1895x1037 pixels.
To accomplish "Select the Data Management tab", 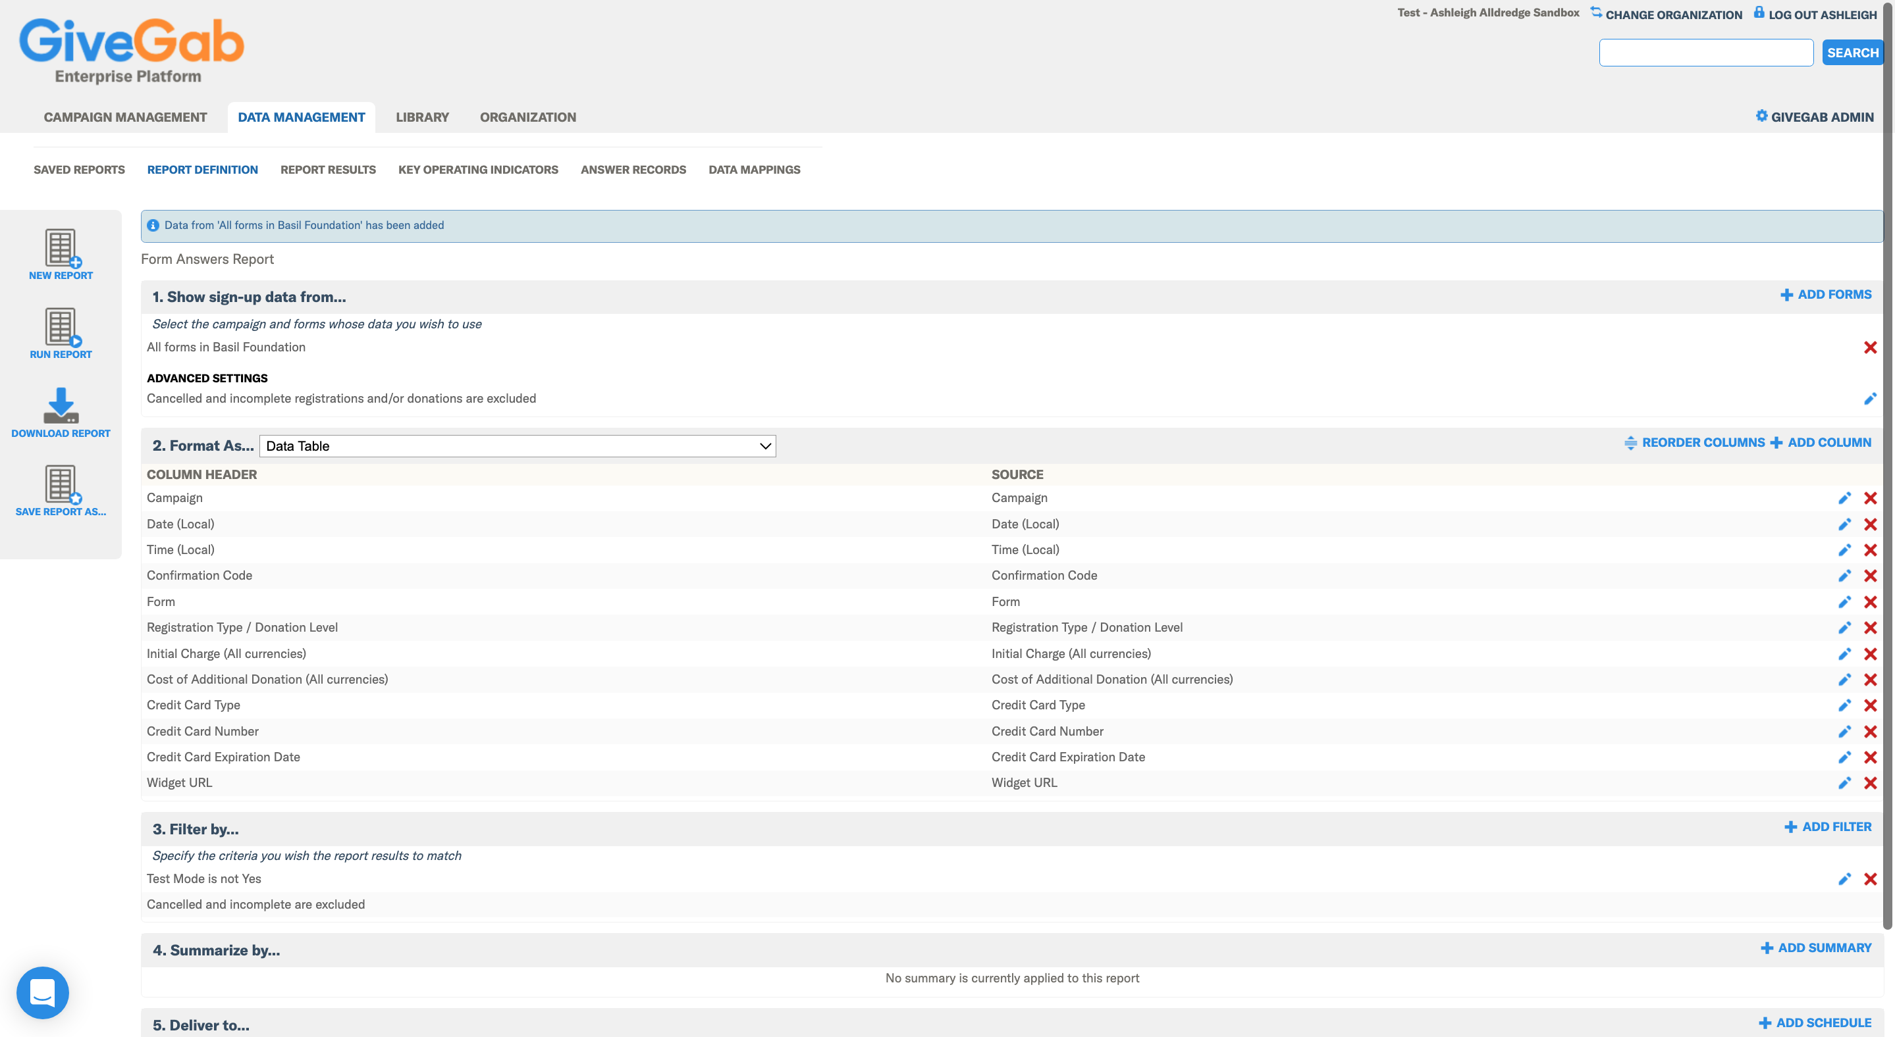I will (301, 117).
